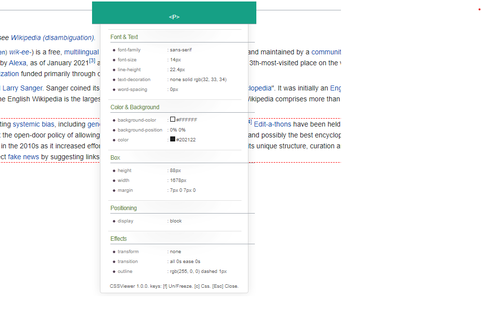Open the Wikipedia (disambiguation) link
The width and height of the screenshot is (481, 310).
pyautogui.click(x=52, y=38)
